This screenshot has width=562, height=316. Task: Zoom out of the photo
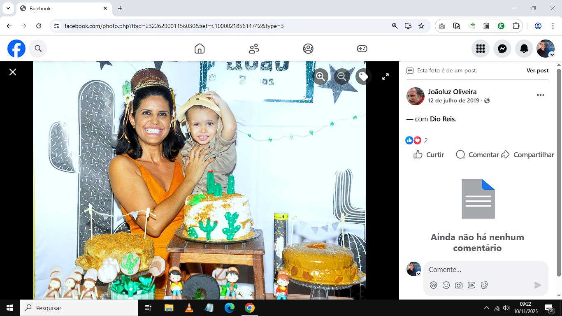(x=342, y=77)
